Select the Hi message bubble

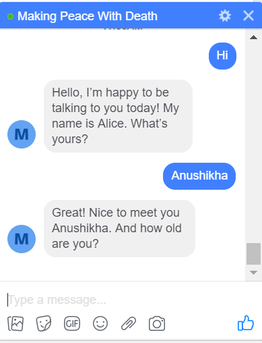click(x=222, y=56)
